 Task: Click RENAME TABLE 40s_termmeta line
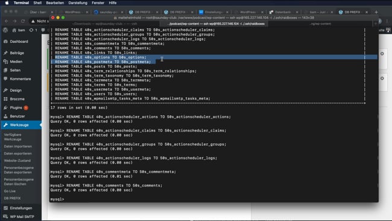(103, 80)
